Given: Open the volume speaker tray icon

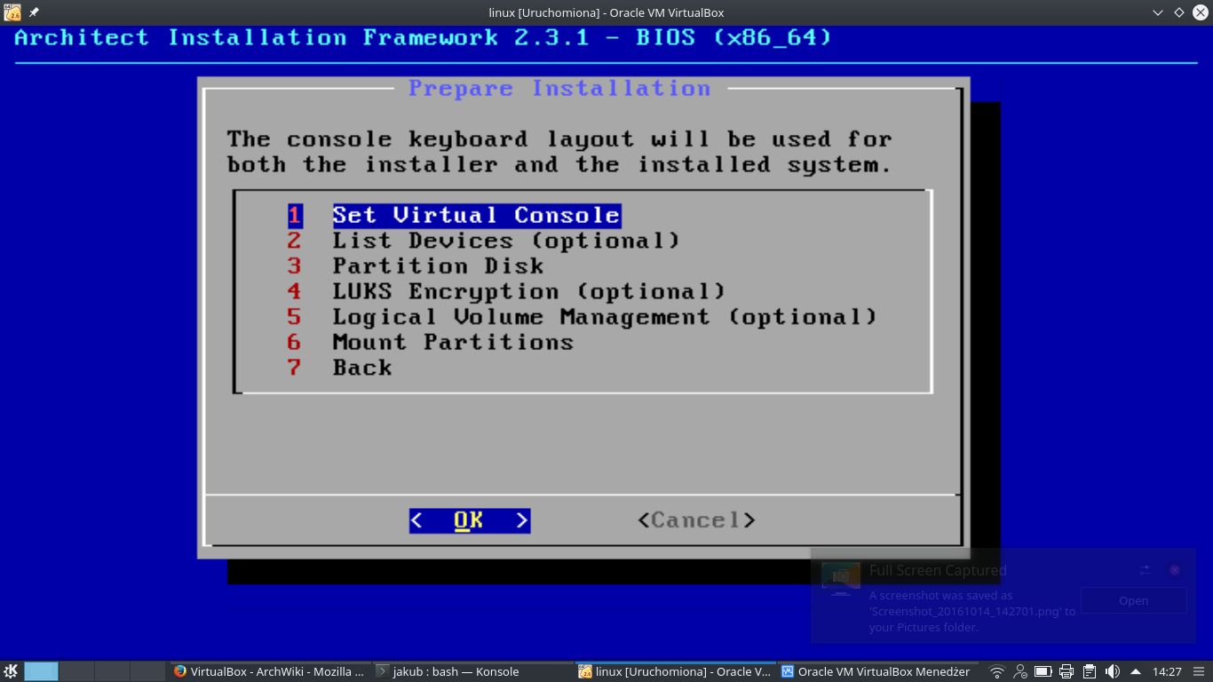Looking at the screenshot, I should click(1112, 671).
